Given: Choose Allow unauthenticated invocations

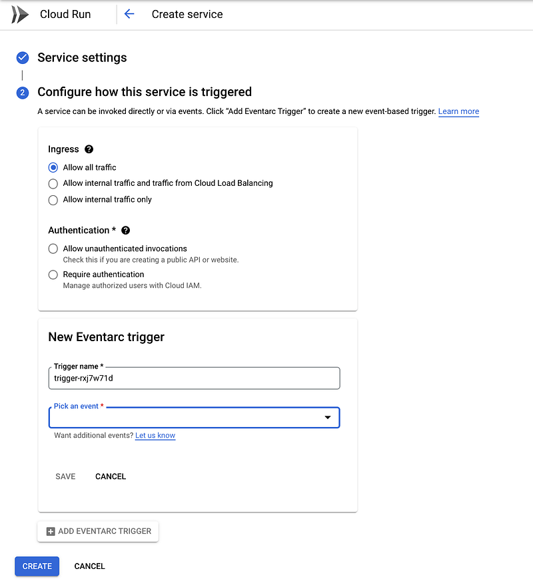Looking at the screenshot, I should click(53, 249).
